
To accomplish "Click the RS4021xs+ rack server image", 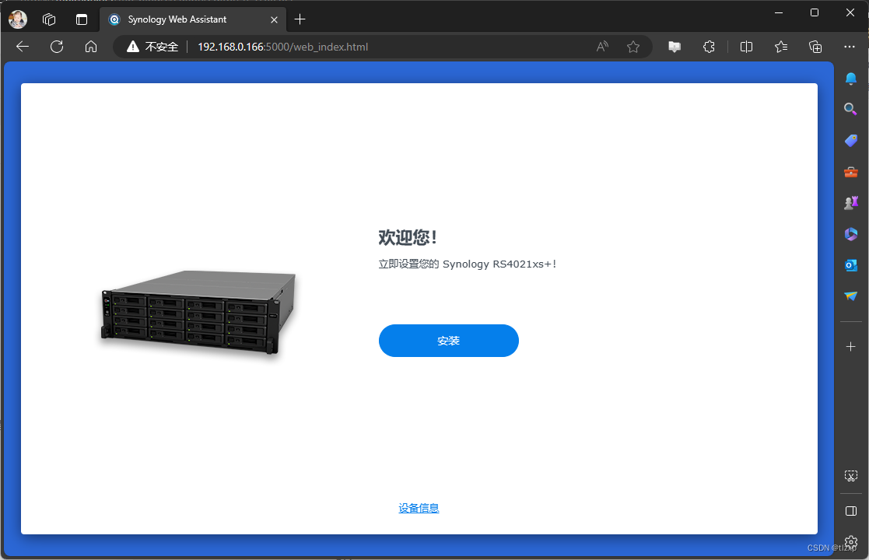I will coord(198,313).
